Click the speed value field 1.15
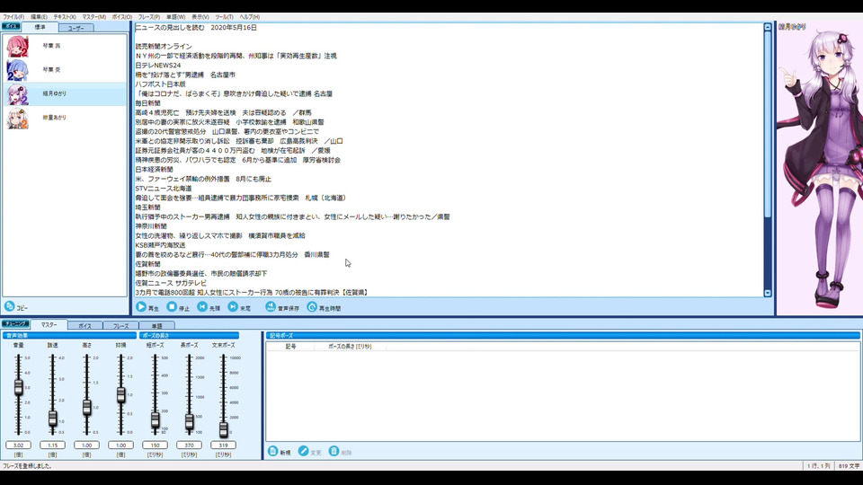Viewport: 863px width, 485px height. pos(52,445)
